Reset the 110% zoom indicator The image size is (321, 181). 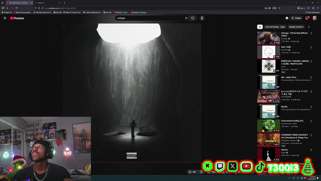coord(274,8)
